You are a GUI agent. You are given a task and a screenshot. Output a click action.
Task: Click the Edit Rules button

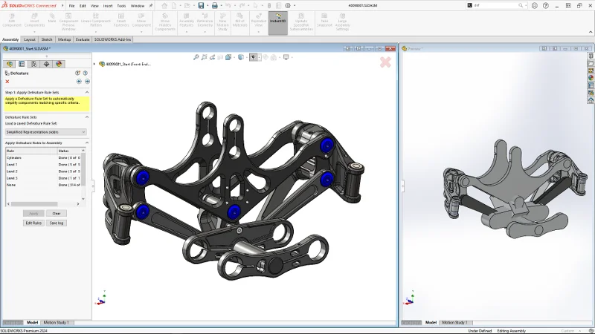(x=33, y=223)
